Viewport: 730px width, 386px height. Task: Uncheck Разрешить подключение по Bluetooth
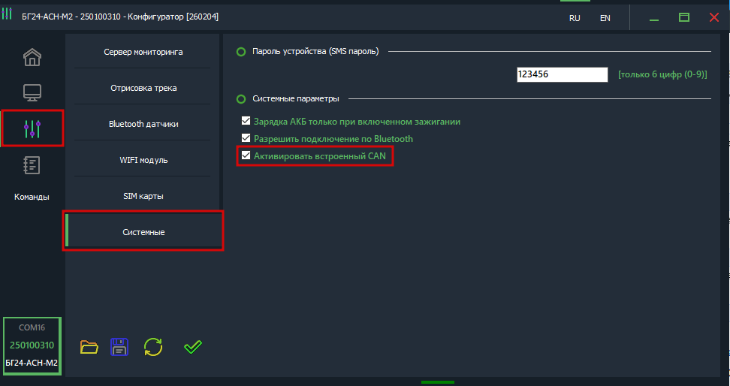tap(246, 139)
